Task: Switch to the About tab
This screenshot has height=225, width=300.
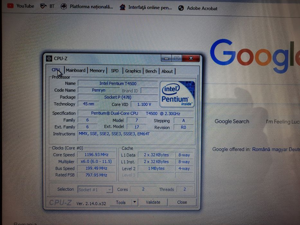Action: click(x=167, y=71)
